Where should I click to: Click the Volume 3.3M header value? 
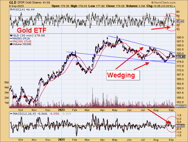135,6
